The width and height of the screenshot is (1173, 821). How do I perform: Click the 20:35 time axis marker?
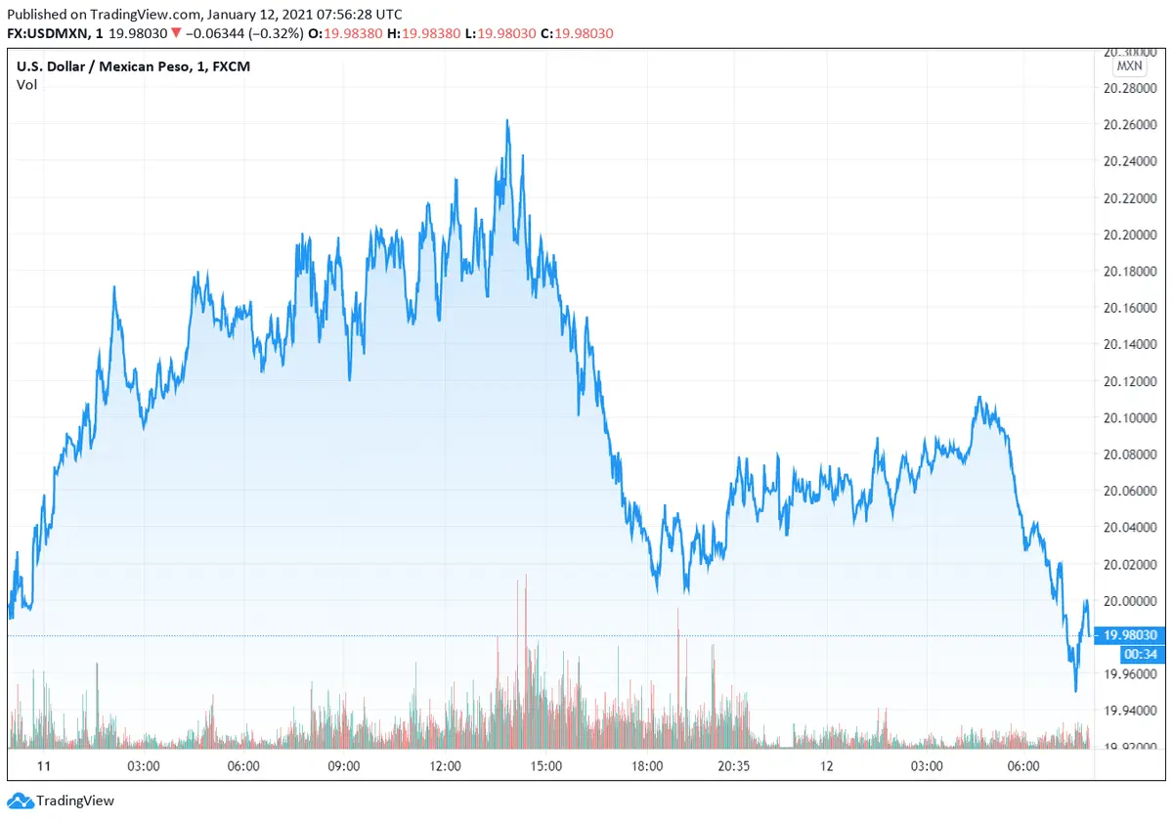[x=733, y=766]
